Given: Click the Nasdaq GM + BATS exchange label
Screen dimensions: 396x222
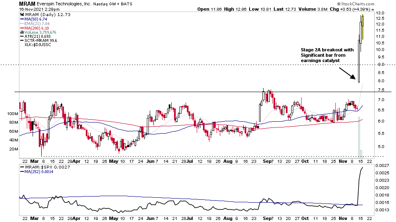Looking at the screenshot, I should 113,4.
